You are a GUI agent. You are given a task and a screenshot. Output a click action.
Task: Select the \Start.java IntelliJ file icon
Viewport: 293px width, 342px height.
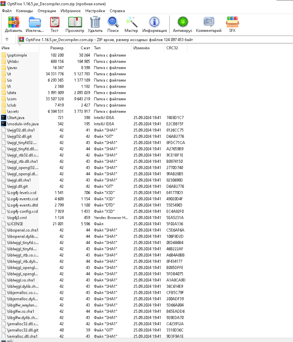[4, 118]
